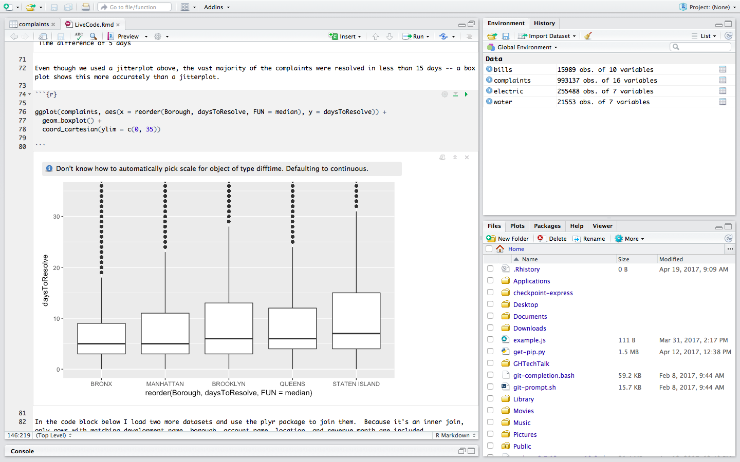Image resolution: width=740 pixels, height=462 pixels.
Task: Click the find/replace magnifier icon
Action: pos(93,36)
